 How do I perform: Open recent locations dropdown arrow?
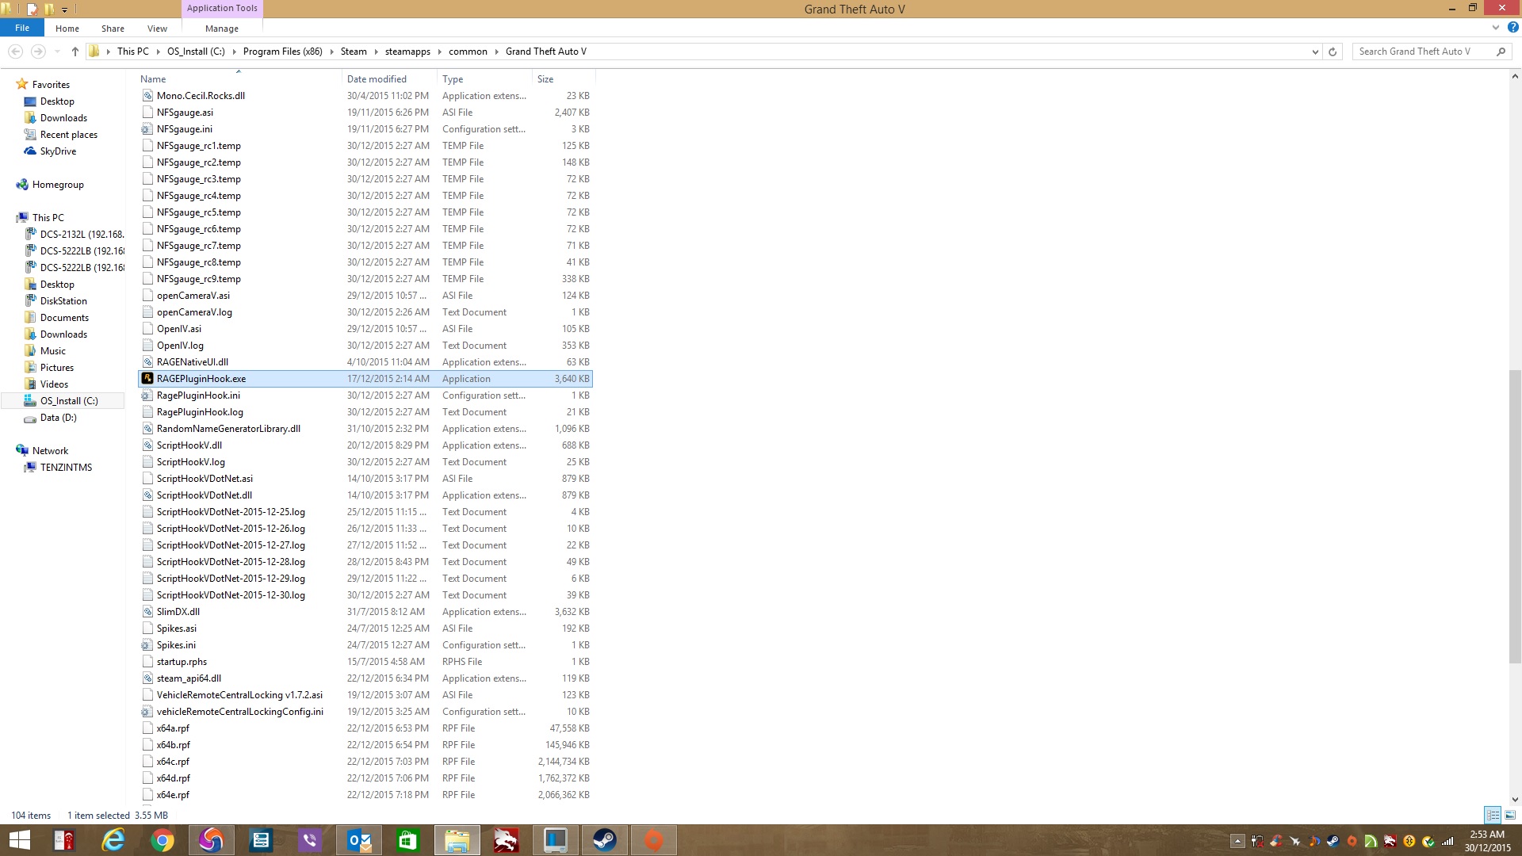[57, 52]
